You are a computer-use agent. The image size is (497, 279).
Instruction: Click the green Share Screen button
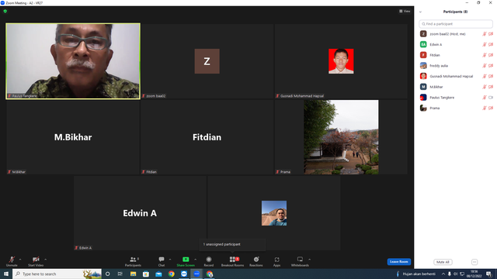(186, 261)
